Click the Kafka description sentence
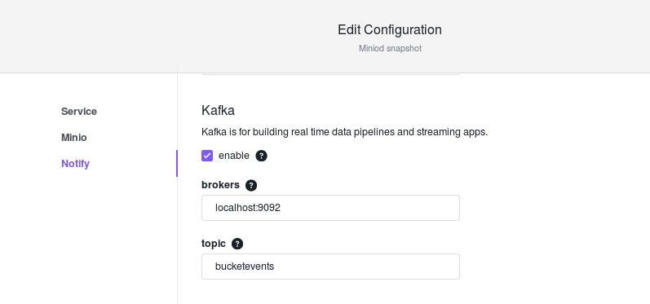 [x=344, y=132]
